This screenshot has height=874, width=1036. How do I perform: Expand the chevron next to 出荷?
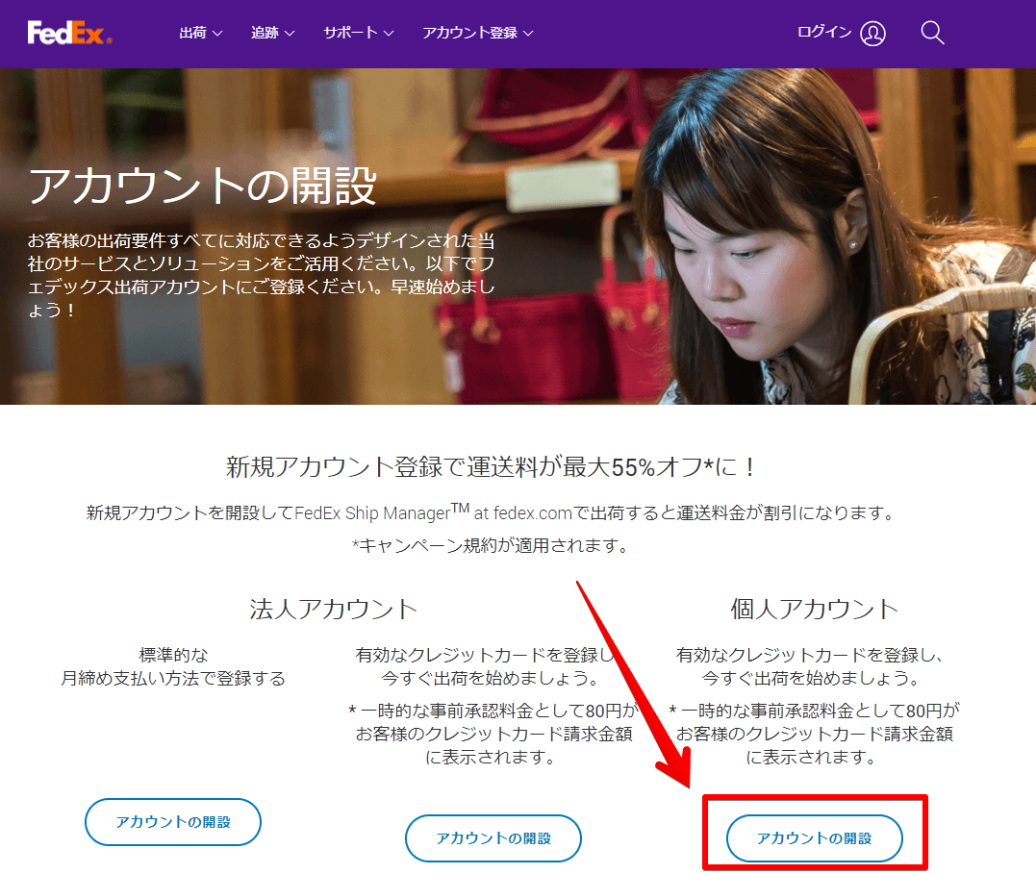[x=217, y=34]
